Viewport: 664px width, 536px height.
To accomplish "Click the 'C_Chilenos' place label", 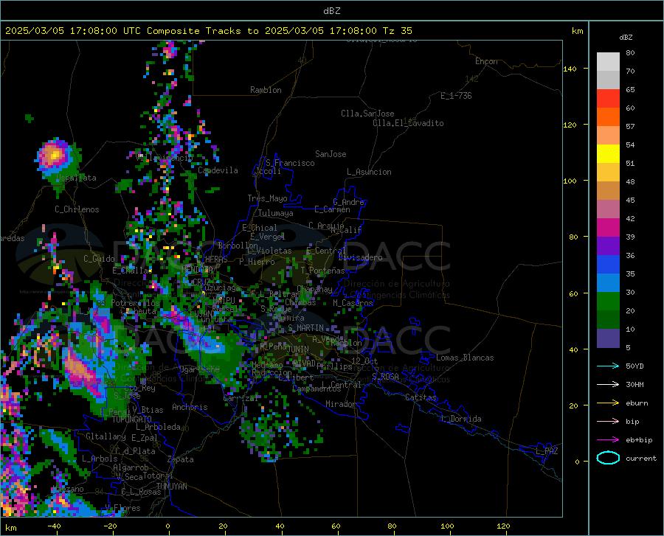I will point(77,209).
